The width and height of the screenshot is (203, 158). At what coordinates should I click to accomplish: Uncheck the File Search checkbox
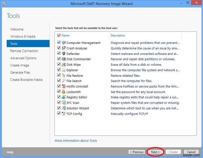pos(59,81)
